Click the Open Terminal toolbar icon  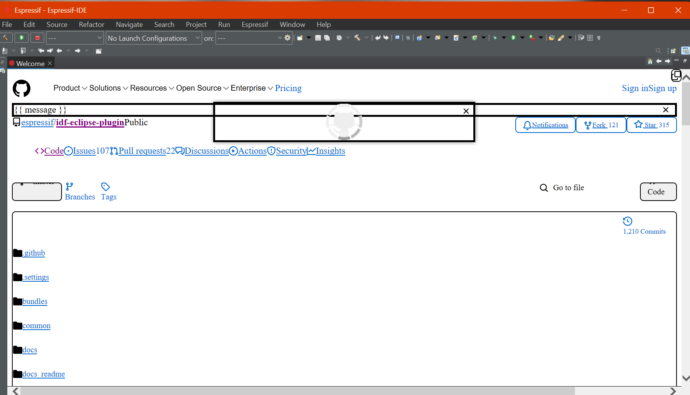tap(397, 38)
